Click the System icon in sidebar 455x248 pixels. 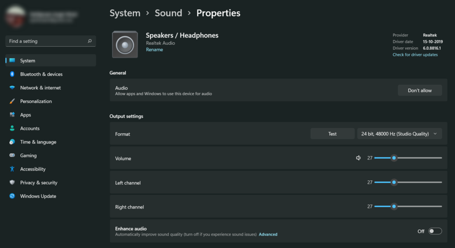click(12, 61)
